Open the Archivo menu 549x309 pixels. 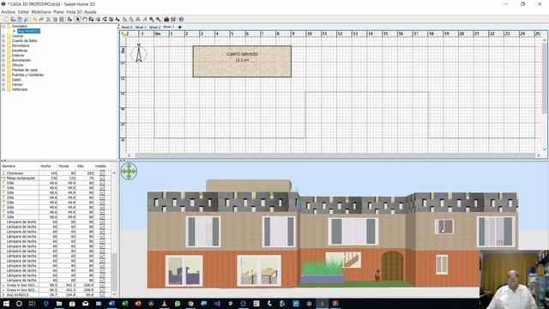(x=8, y=12)
